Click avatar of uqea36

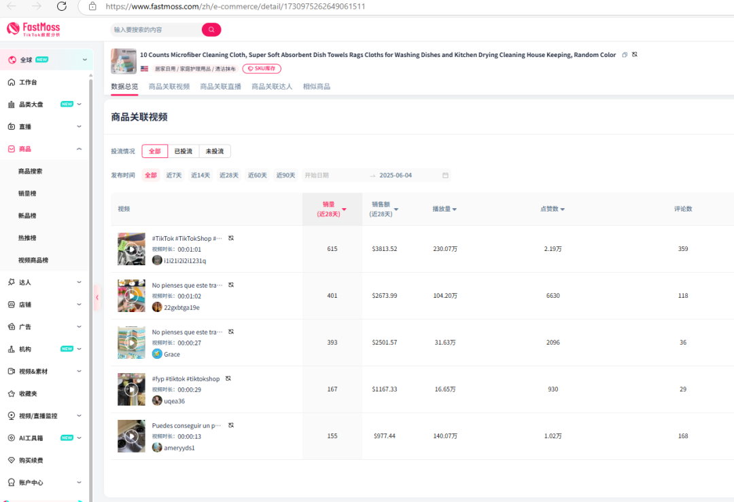pyautogui.click(x=157, y=400)
